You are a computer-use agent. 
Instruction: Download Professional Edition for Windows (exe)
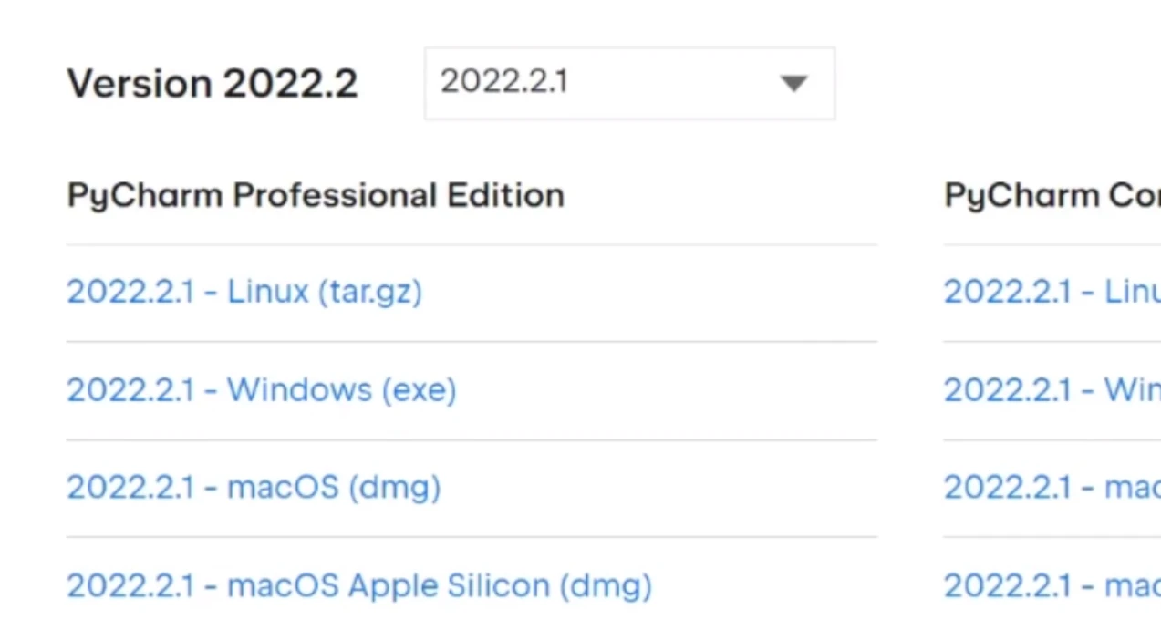tap(261, 390)
